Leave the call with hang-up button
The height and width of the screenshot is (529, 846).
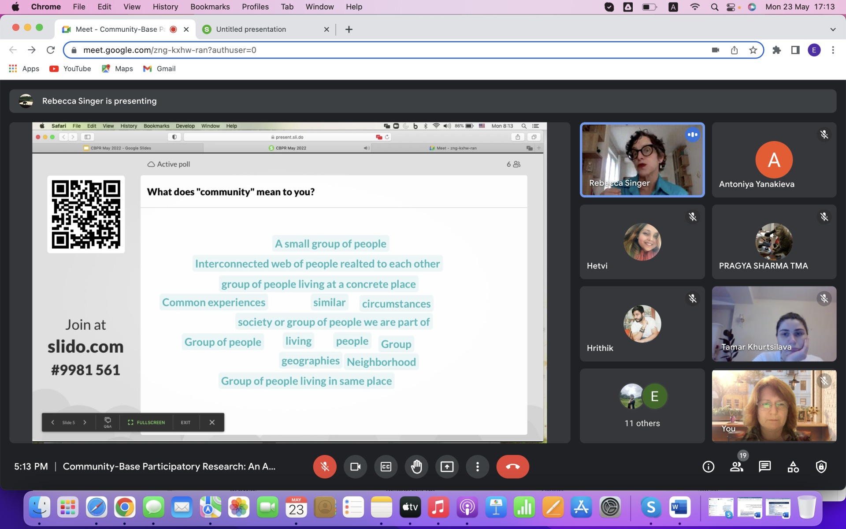click(512, 466)
